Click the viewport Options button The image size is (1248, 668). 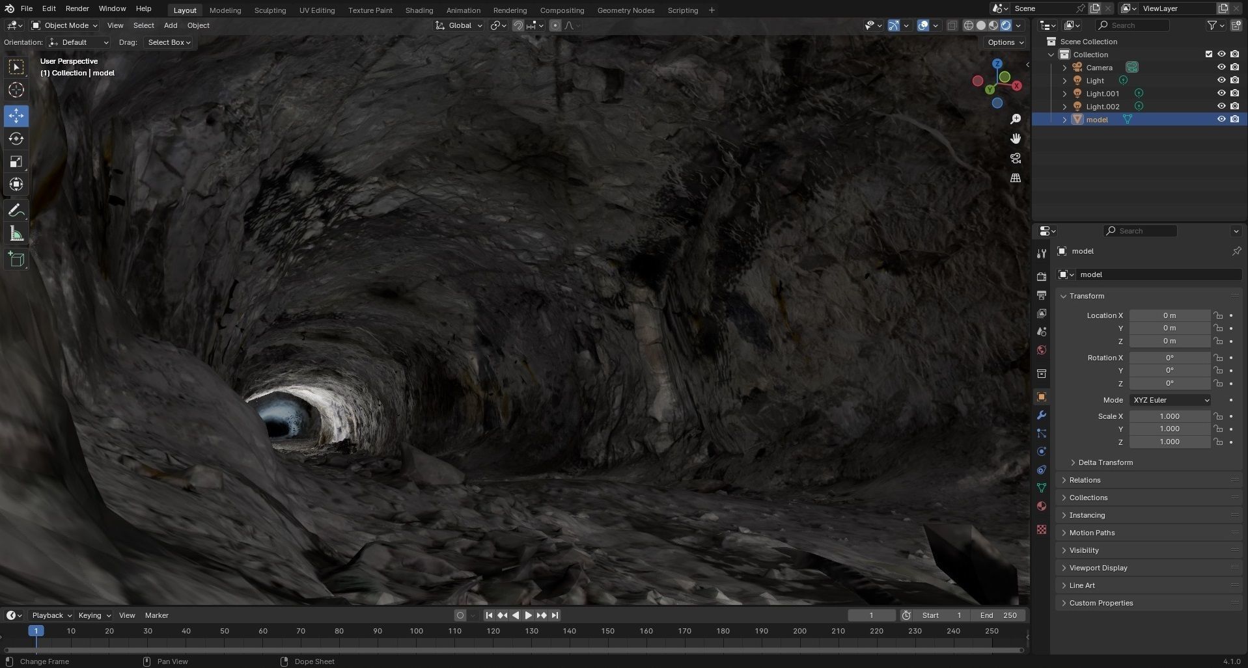pos(1005,42)
